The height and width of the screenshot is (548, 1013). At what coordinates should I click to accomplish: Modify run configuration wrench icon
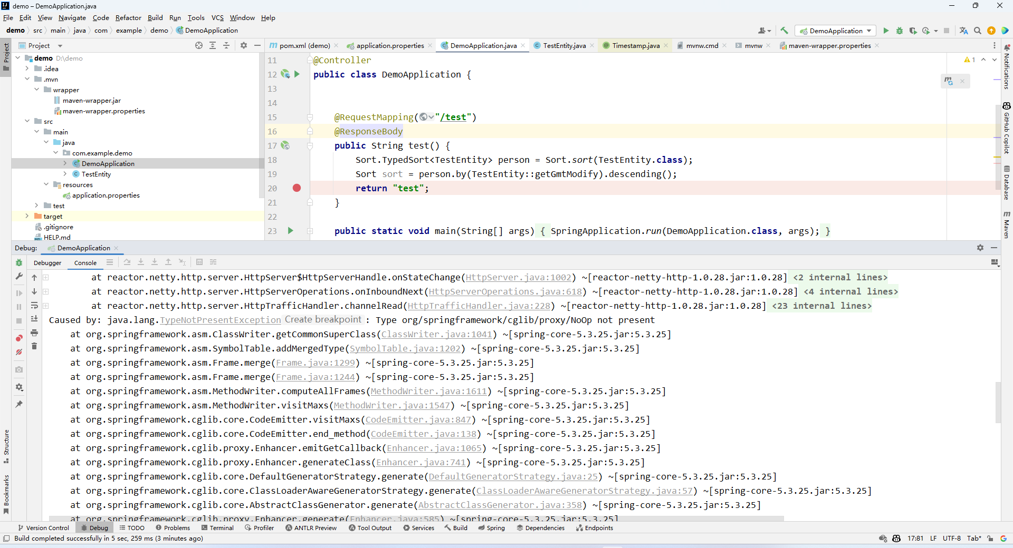click(19, 276)
